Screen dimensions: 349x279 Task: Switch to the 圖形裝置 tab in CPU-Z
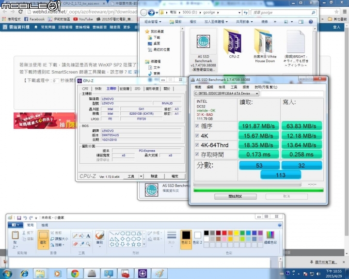click(152, 89)
